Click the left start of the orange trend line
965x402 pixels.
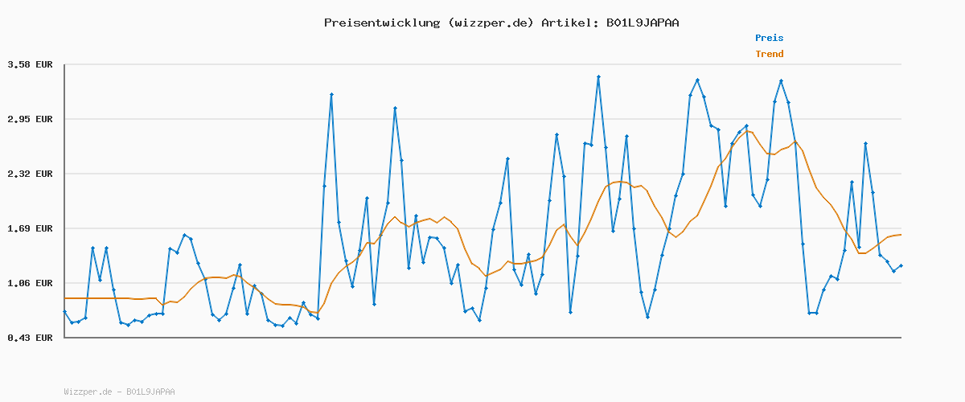66,298
